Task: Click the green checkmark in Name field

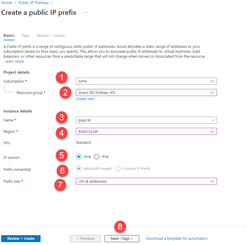Action: (x=213, y=120)
